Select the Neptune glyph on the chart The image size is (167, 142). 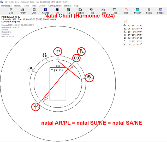point(36,107)
